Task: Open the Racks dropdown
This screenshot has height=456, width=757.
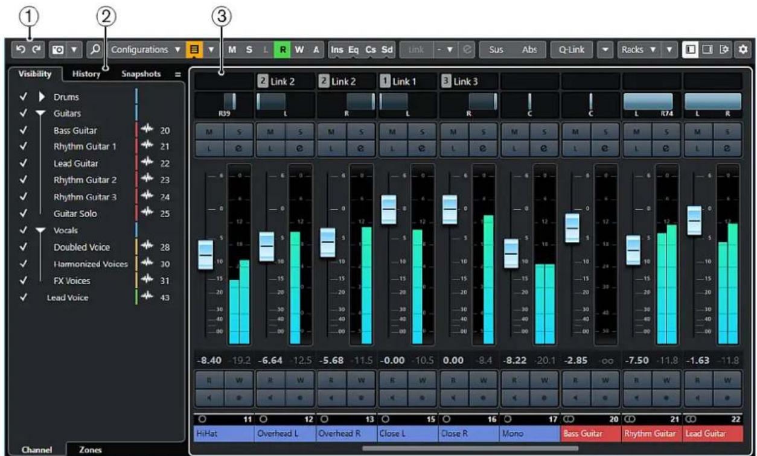Action: point(638,49)
